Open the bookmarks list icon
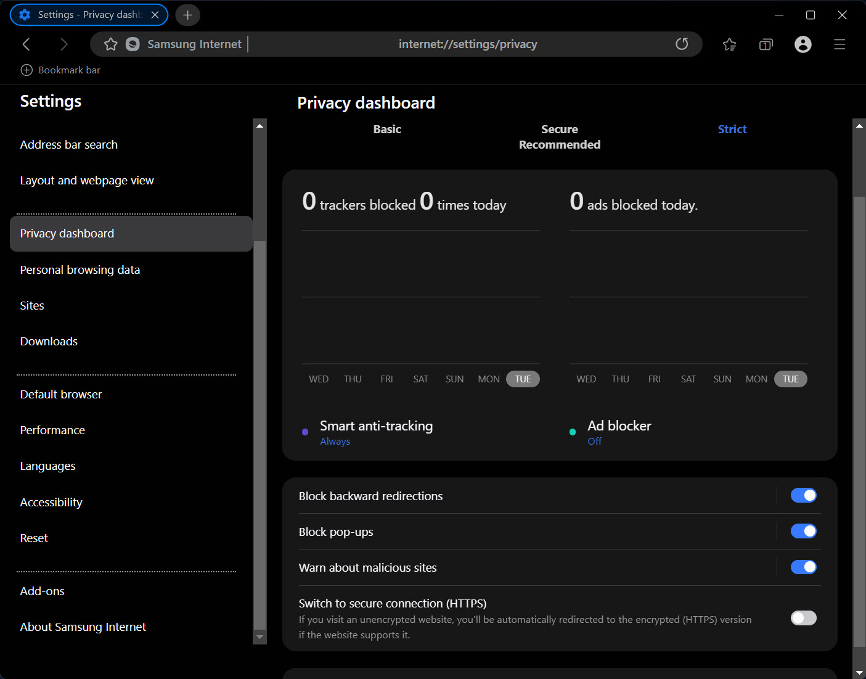The height and width of the screenshot is (679, 866). pos(730,44)
